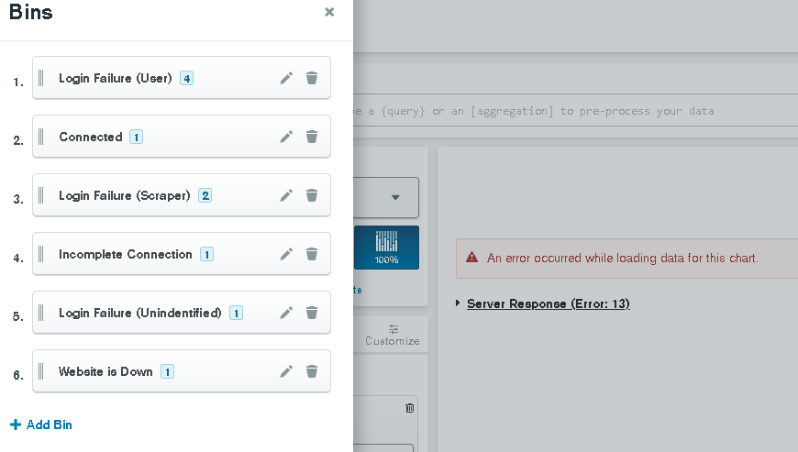Select the Incomplete Connection bin item
The image size is (798, 452).
tap(126, 255)
